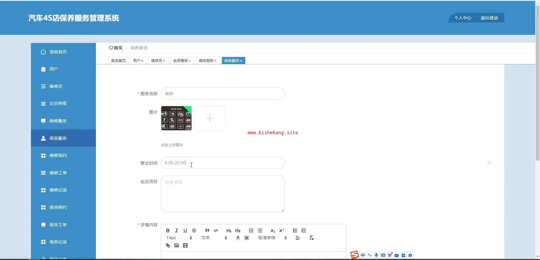Switch to the 系统首页 tab
Viewport: 540px width, 260px height.
(118, 61)
